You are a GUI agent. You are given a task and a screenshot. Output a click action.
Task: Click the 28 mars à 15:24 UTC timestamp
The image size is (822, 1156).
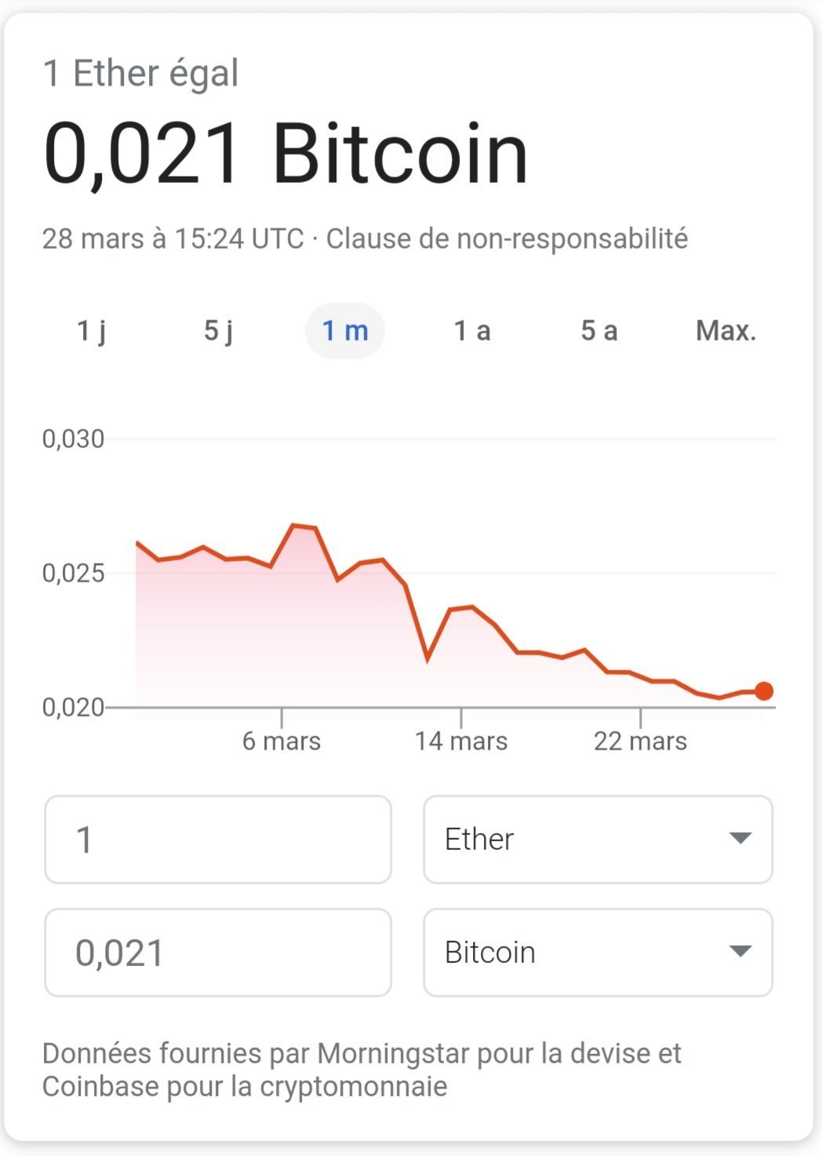click(x=173, y=239)
